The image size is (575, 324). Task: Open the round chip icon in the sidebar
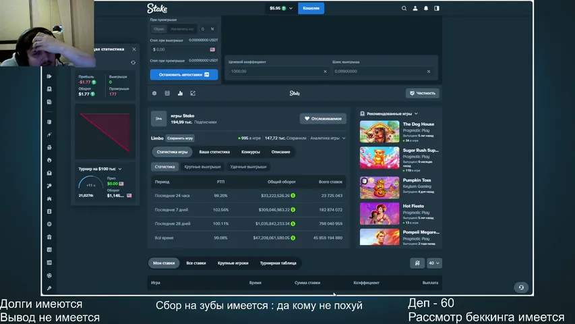click(49, 224)
